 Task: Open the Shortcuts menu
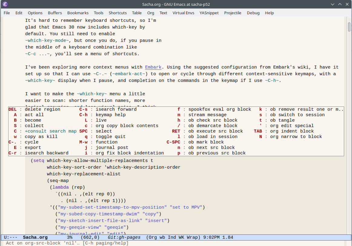click(x=118, y=13)
